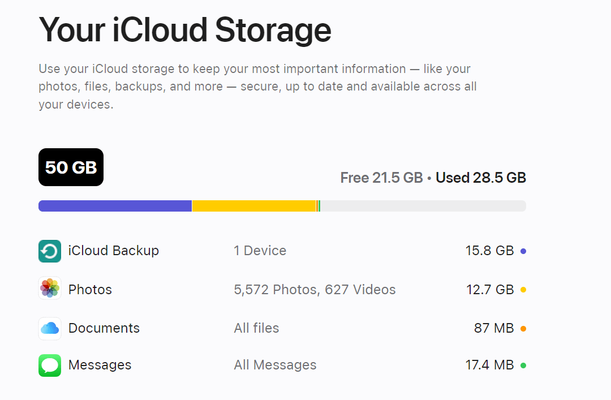The width and height of the screenshot is (611, 400).
Task: Click the purple dot next to 15.8 GB
Action: 523,251
